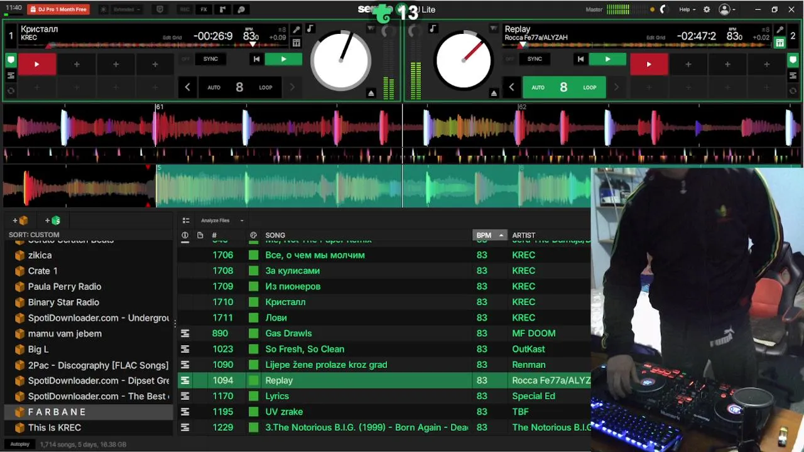Select the Paula Perry Radio crate
Image resolution: width=804 pixels, height=452 pixels.
(x=89, y=286)
